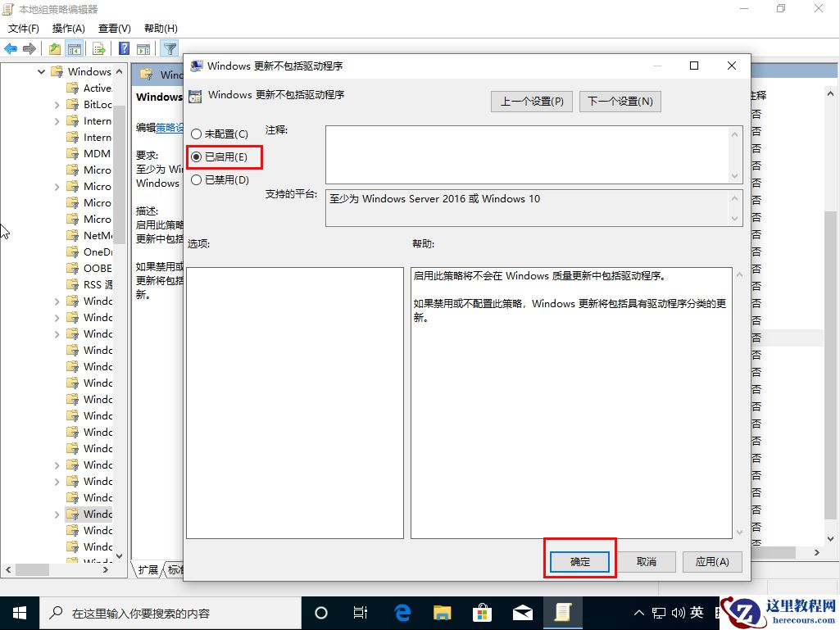The image size is (840, 630).
Task: Click the back navigation arrow
Action: pyautogui.click(x=11, y=48)
